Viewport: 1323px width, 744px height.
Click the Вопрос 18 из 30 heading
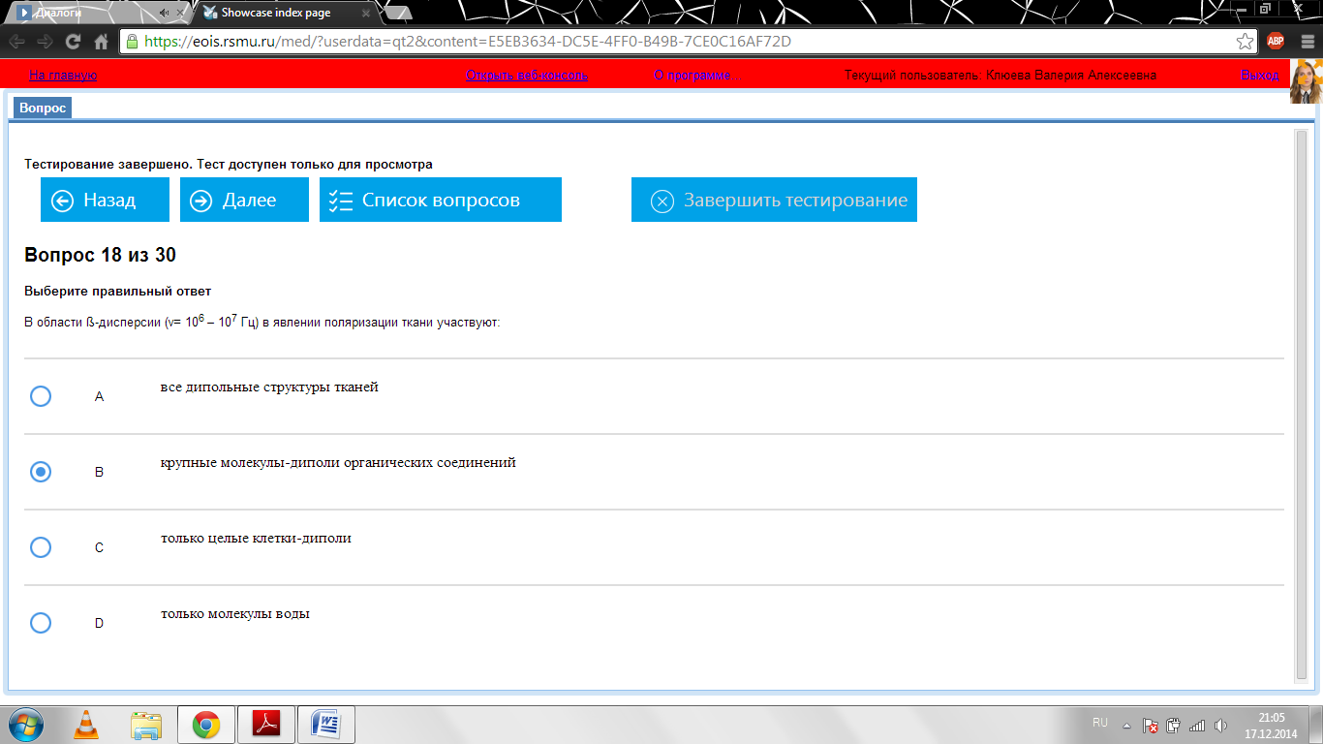(x=100, y=256)
